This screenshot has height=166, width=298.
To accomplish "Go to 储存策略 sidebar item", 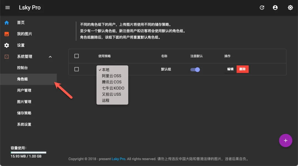I will tap(24, 113).
